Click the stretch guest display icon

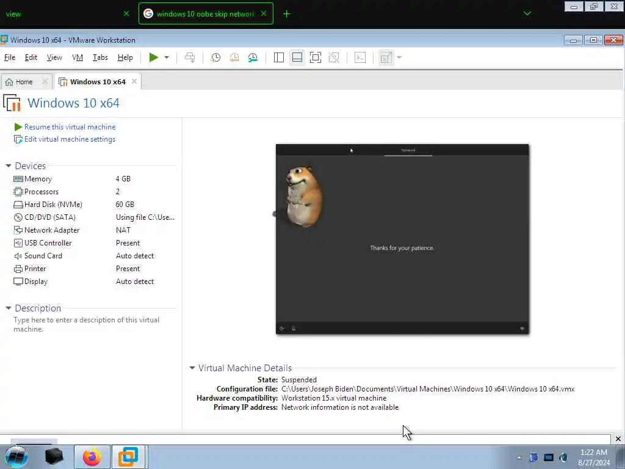point(386,57)
